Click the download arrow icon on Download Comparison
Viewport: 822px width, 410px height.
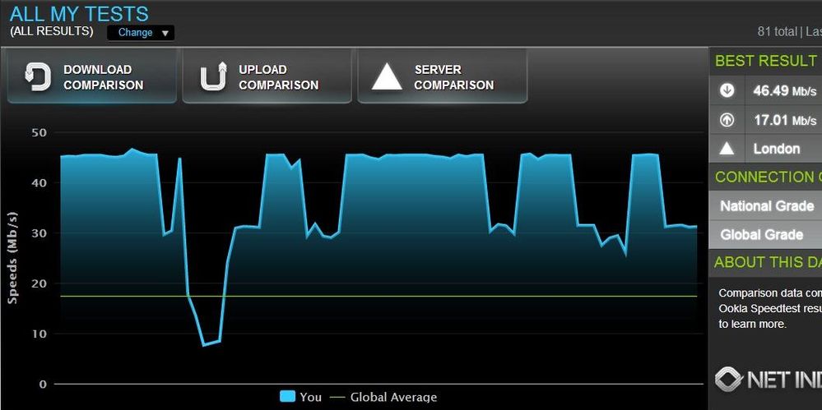point(38,77)
